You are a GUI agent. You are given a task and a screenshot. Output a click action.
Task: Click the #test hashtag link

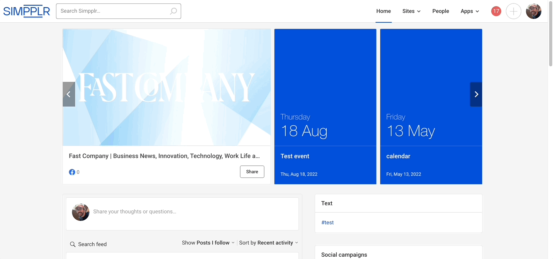327,222
